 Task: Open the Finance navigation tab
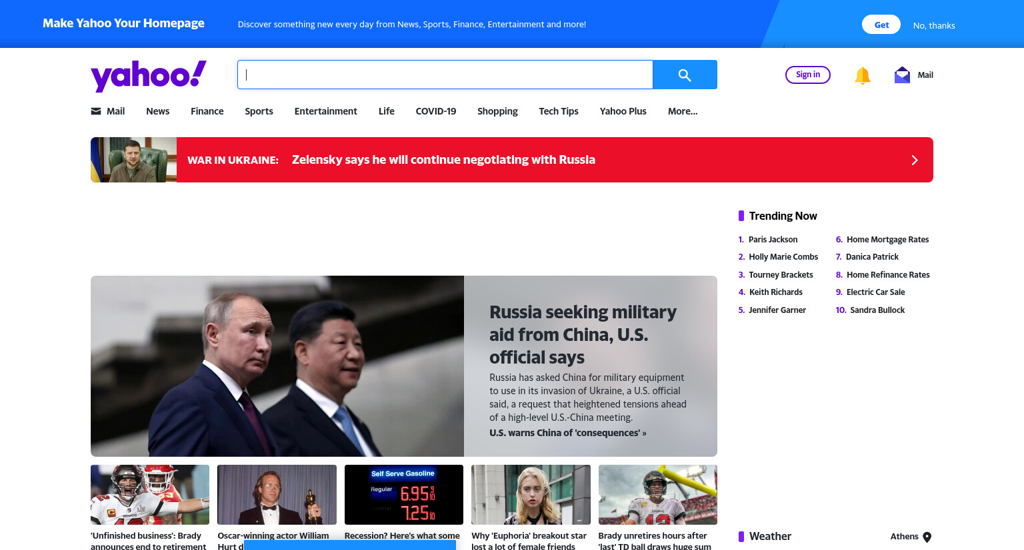(x=207, y=111)
